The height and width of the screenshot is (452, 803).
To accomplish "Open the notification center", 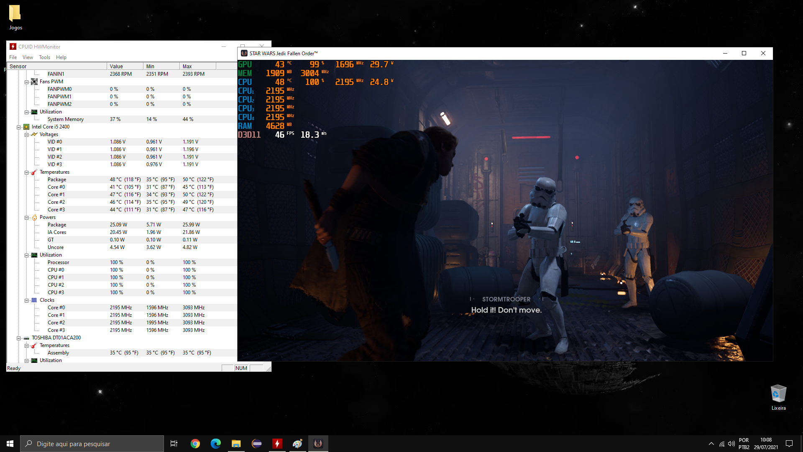I will pos(789,444).
